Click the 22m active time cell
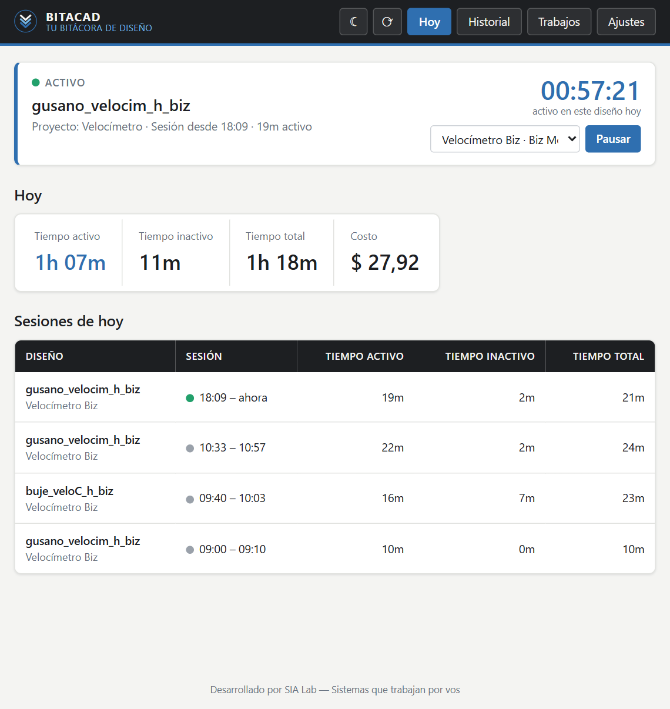The width and height of the screenshot is (670, 709). [x=393, y=448]
